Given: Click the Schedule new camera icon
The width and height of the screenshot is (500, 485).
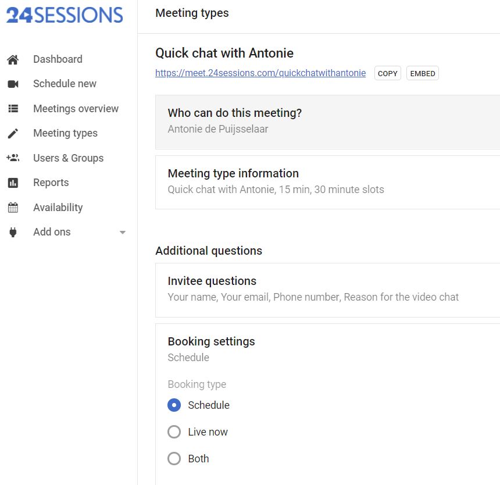Looking at the screenshot, I should pyautogui.click(x=13, y=84).
